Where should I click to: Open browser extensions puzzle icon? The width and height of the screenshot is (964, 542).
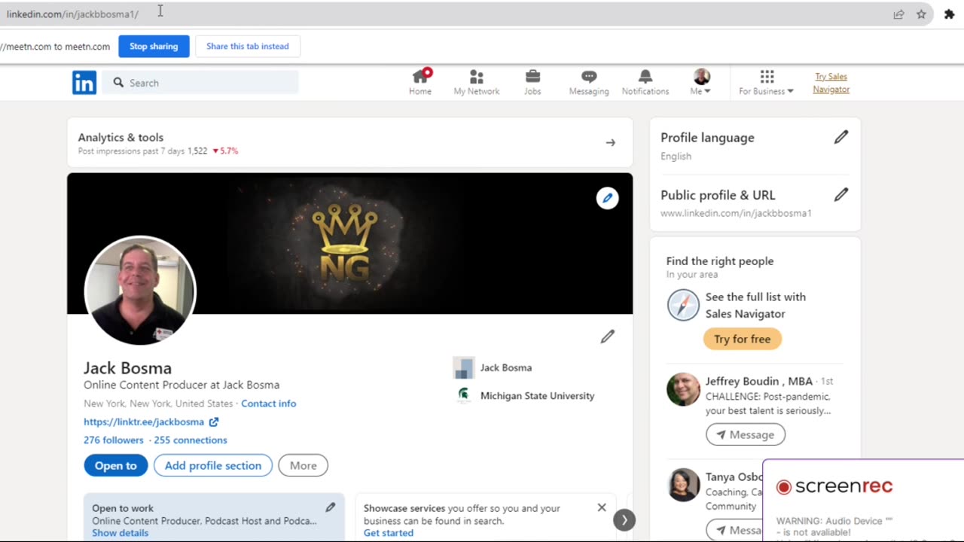[x=949, y=14]
